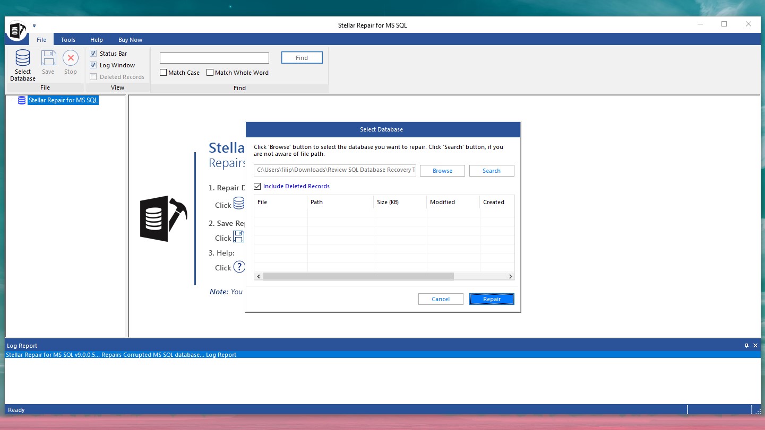Enable Match Case option
This screenshot has width=765, height=430.
coord(164,73)
